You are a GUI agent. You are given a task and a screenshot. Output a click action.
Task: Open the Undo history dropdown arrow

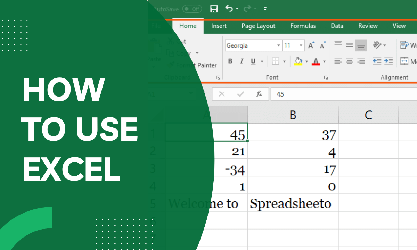(x=237, y=9)
